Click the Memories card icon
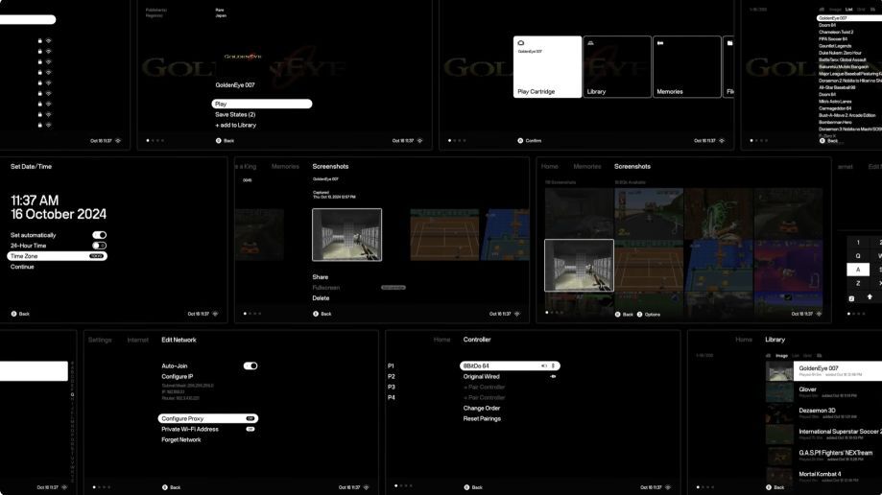 click(x=660, y=43)
